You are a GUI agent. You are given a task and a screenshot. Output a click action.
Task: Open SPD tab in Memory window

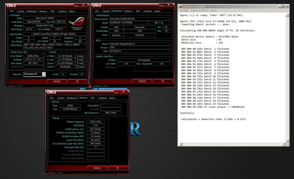(93, 98)
